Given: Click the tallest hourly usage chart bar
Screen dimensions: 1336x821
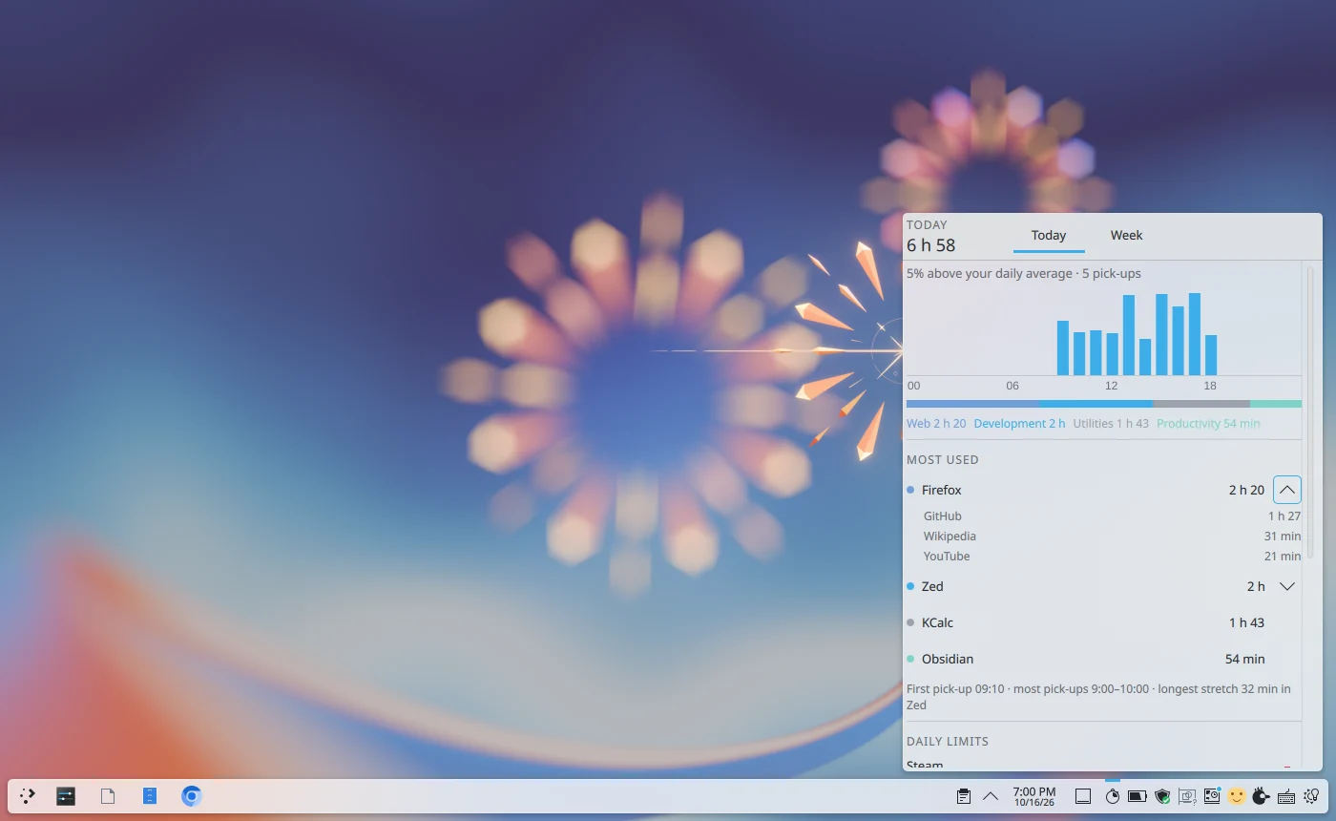Looking at the screenshot, I should pyautogui.click(x=1195, y=334).
